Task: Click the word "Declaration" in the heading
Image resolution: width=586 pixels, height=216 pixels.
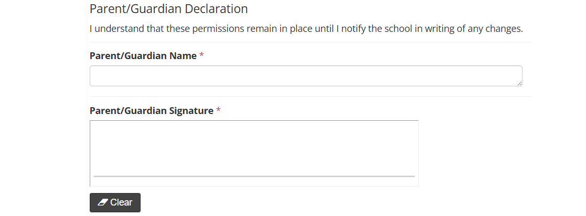Action: click(x=216, y=9)
